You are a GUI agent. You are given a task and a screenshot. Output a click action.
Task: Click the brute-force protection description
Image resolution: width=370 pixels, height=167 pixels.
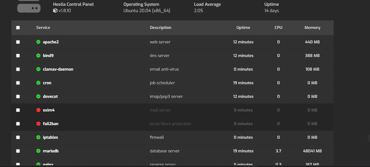point(170,124)
